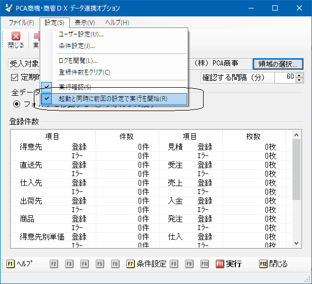
Task: Click the 商品 row label
Action: click(x=27, y=219)
